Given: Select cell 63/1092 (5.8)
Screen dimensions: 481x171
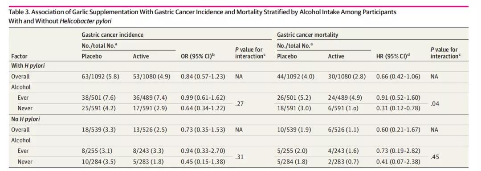Looking at the screenshot, I should tap(100, 77).
